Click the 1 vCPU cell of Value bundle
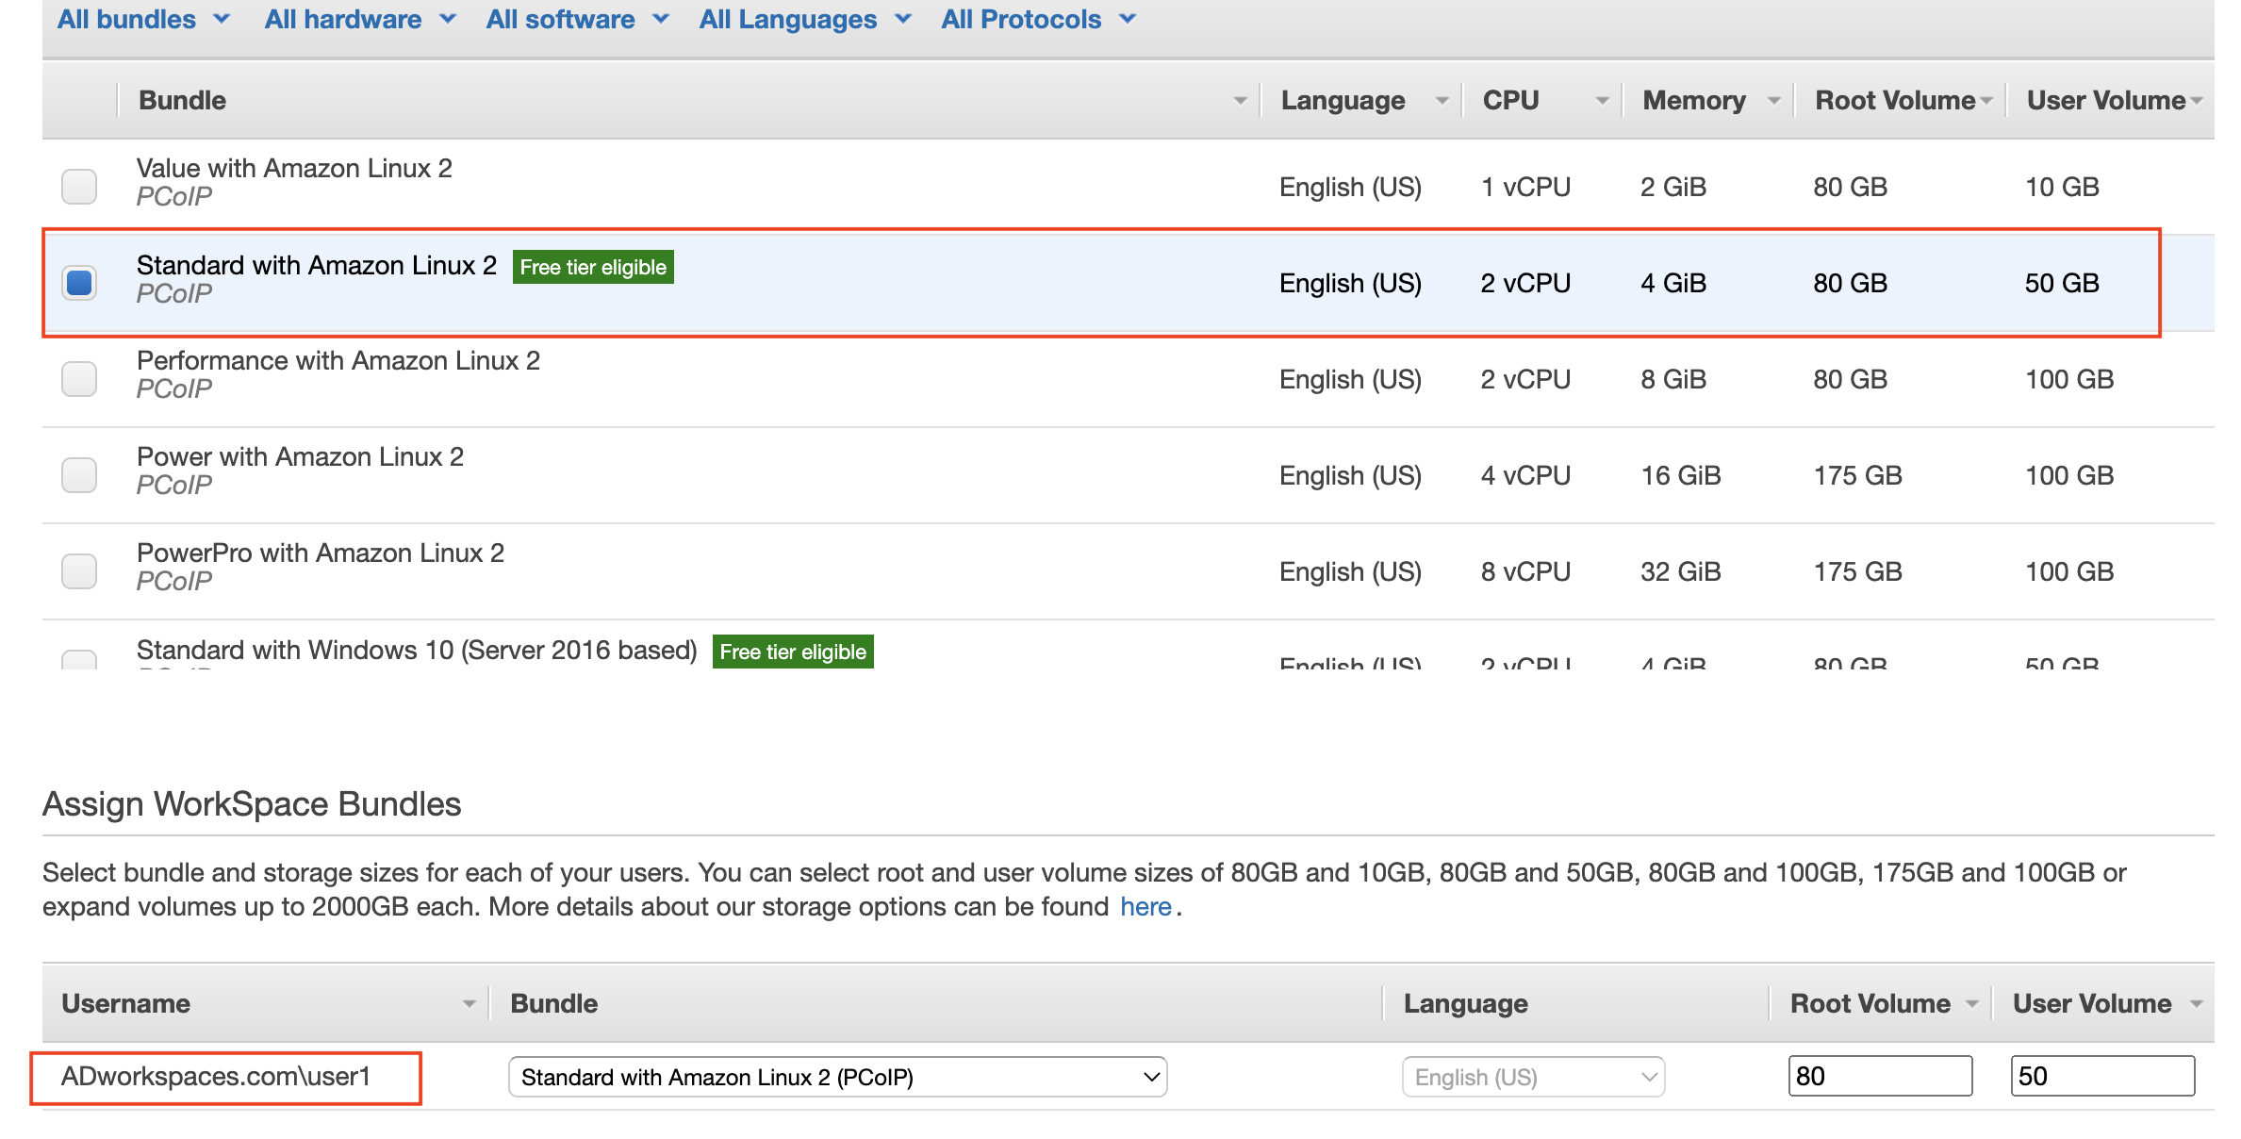 [1525, 187]
